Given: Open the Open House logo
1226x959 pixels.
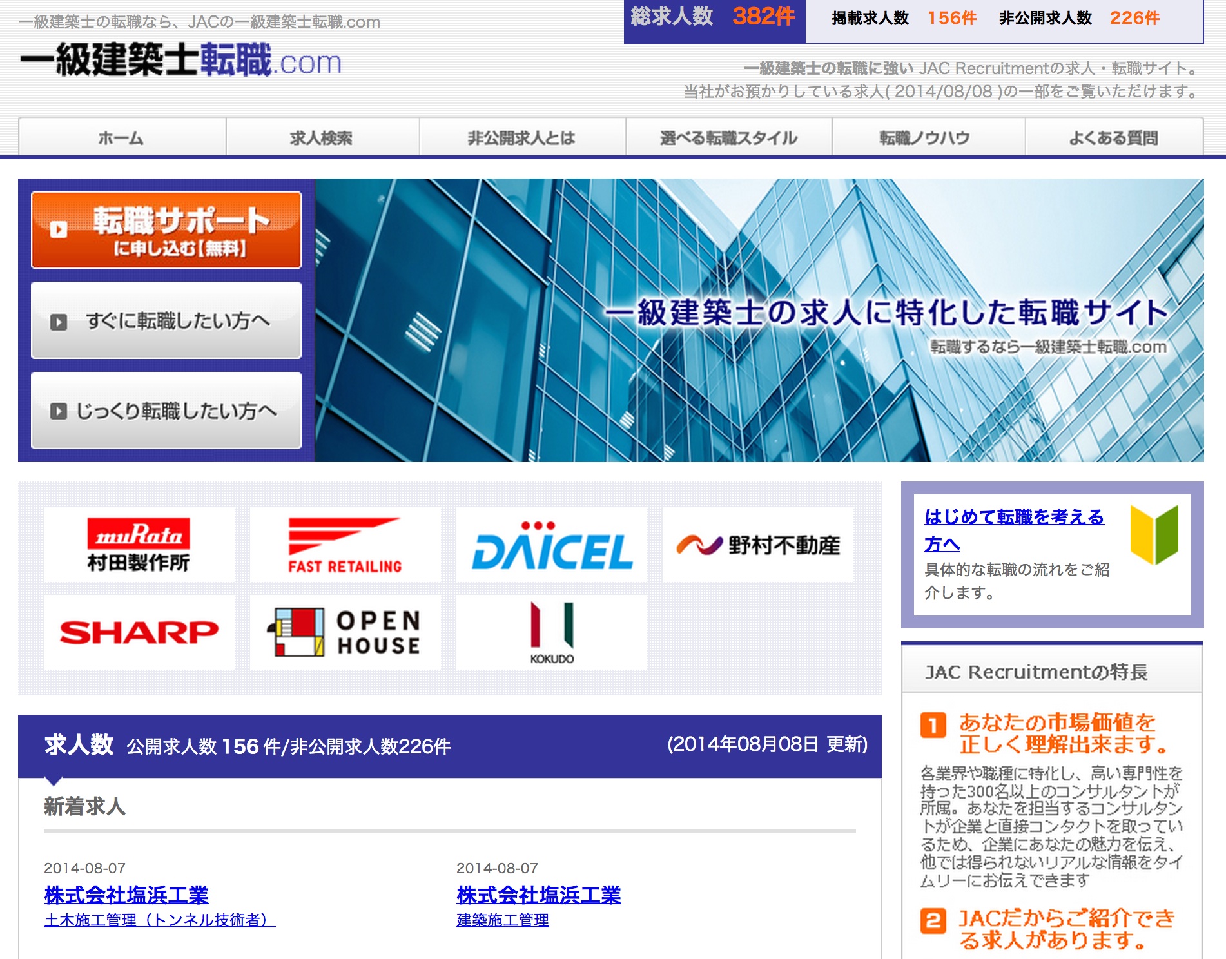Looking at the screenshot, I should (x=345, y=632).
